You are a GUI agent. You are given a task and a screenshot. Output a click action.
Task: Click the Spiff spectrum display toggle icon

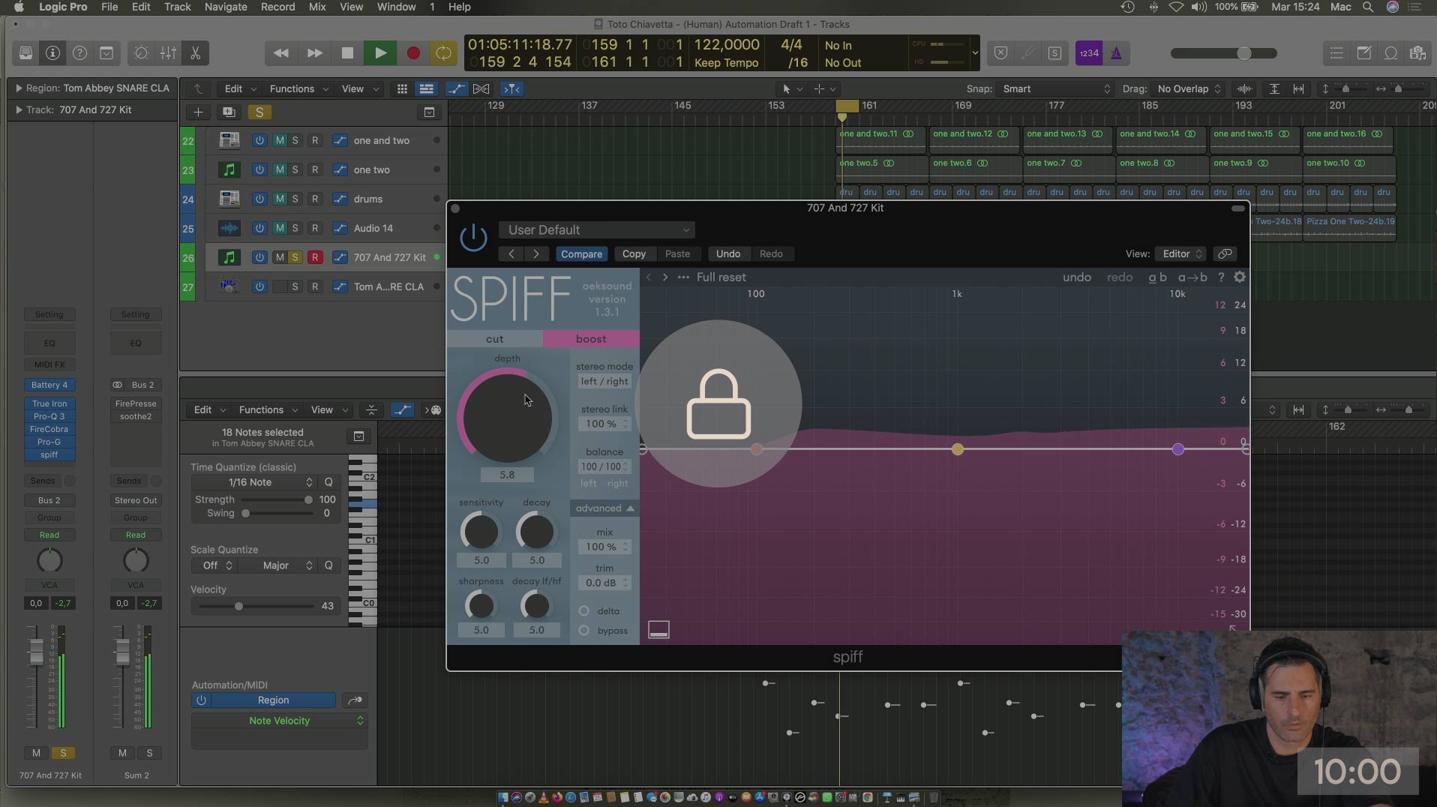coord(658,630)
